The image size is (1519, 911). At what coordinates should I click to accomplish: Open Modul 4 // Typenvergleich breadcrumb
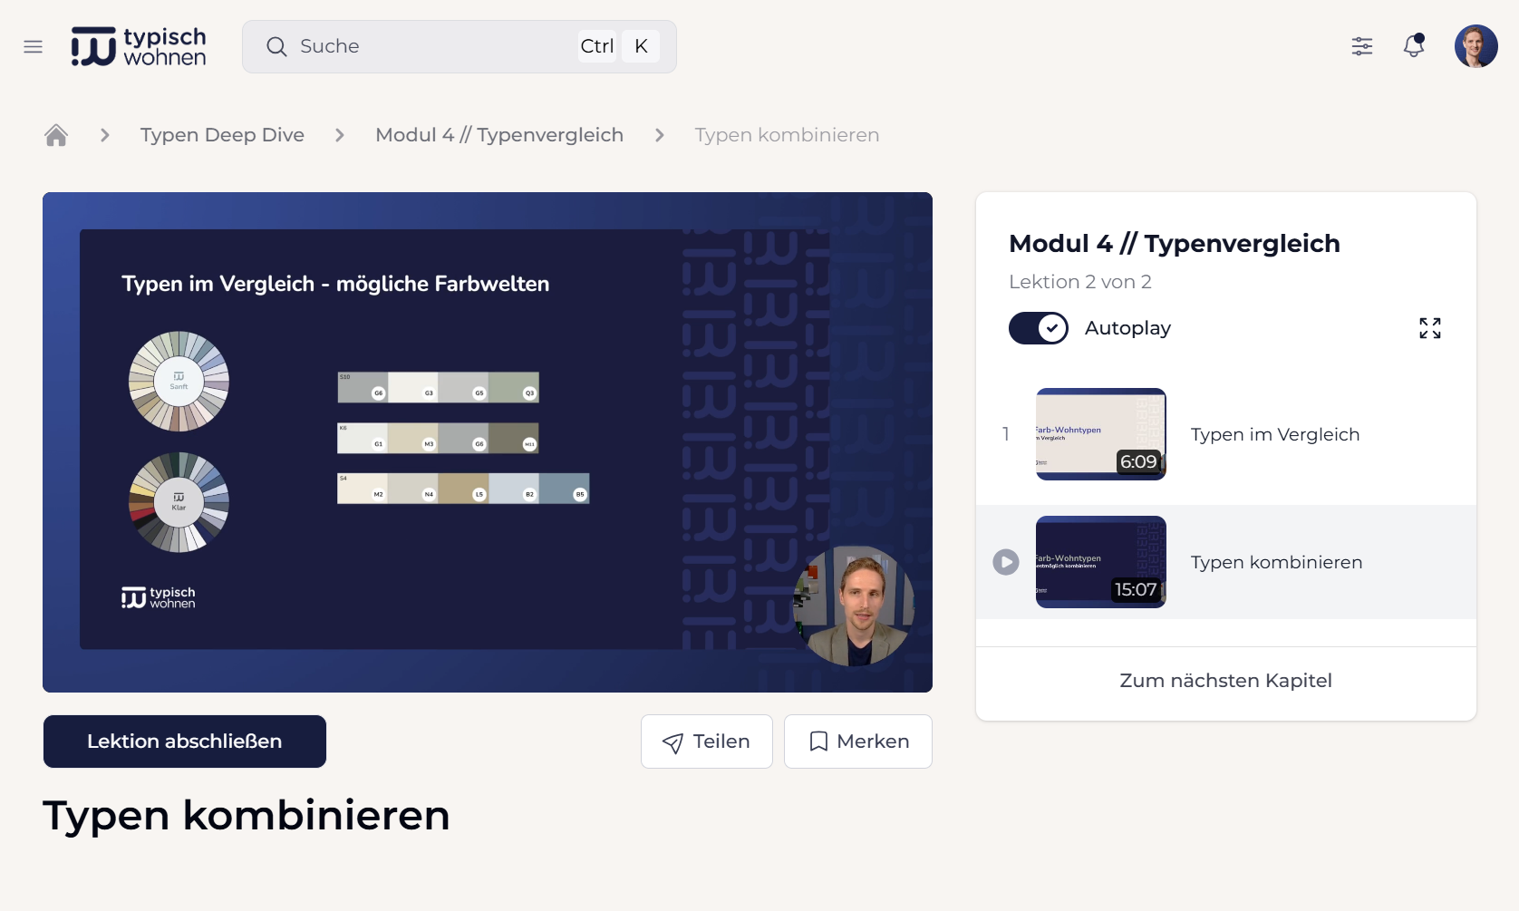[x=499, y=135]
